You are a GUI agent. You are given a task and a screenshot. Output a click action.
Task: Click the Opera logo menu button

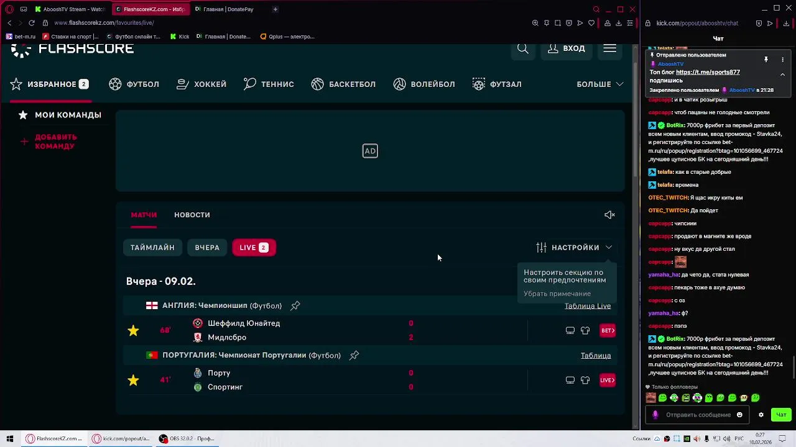pyautogui.click(x=9, y=9)
